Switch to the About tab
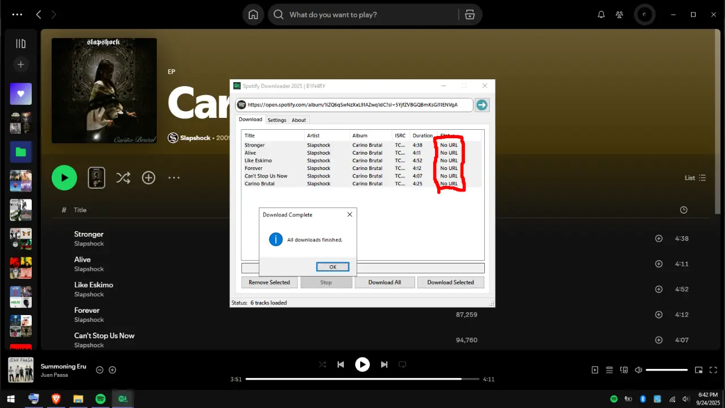The image size is (725, 408). coord(299,120)
